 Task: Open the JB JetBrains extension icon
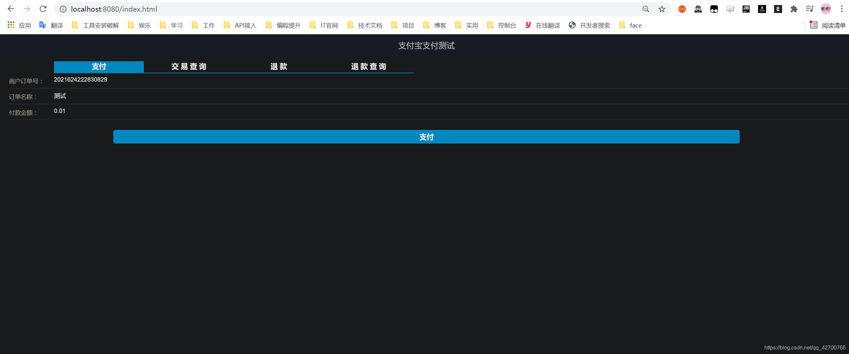tap(746, 9)
